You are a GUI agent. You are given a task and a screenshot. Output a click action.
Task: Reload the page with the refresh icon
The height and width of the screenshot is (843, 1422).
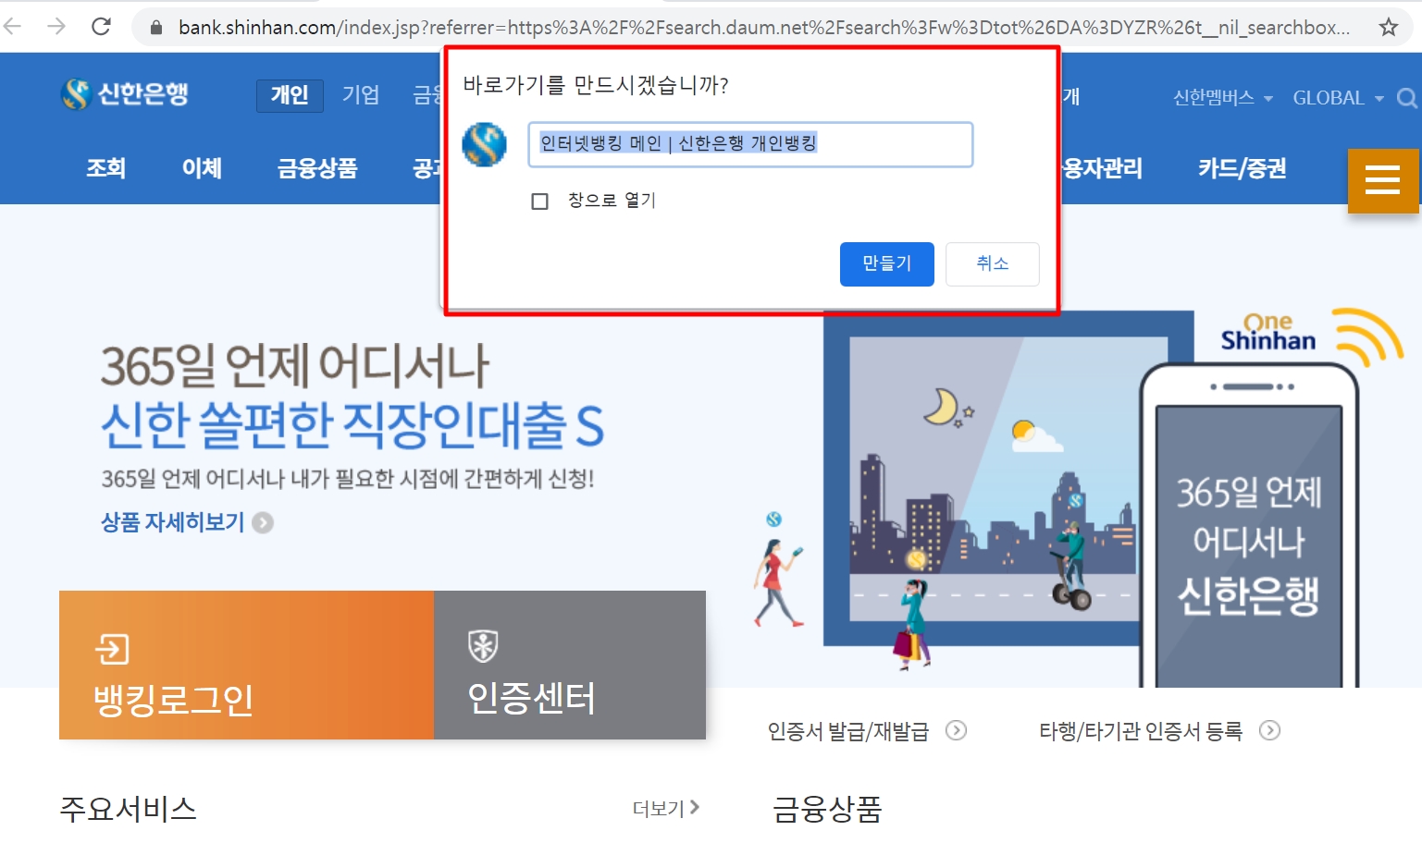pyautogui.click(x=101, y=27)
